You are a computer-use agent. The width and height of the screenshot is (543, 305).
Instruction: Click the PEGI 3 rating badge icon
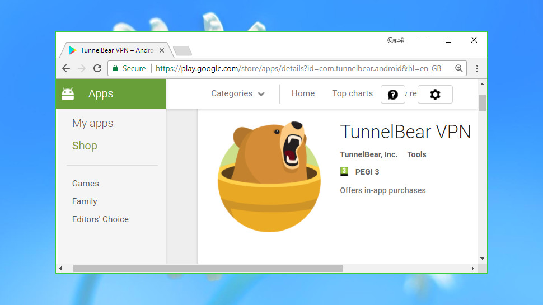[x=344, y=171]
